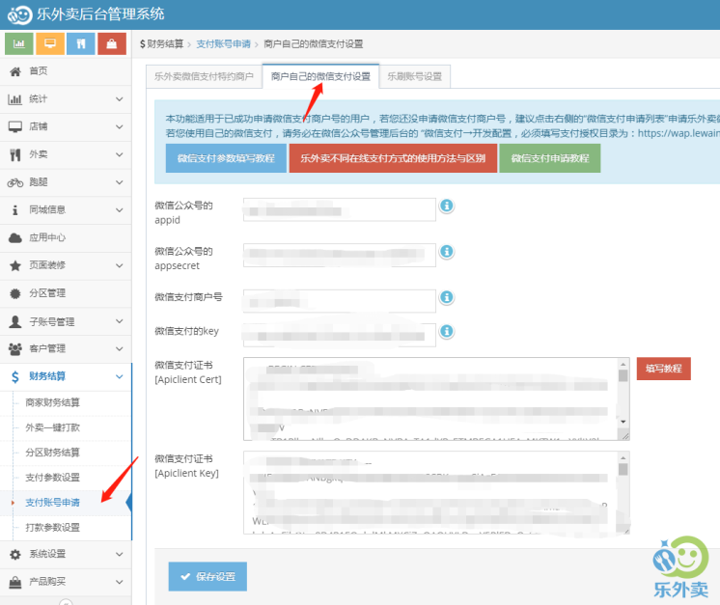720x605 pixels.
Task: Click the Apiclient Key textarea scrollbar thumb
Action: [x=623, y=469]
